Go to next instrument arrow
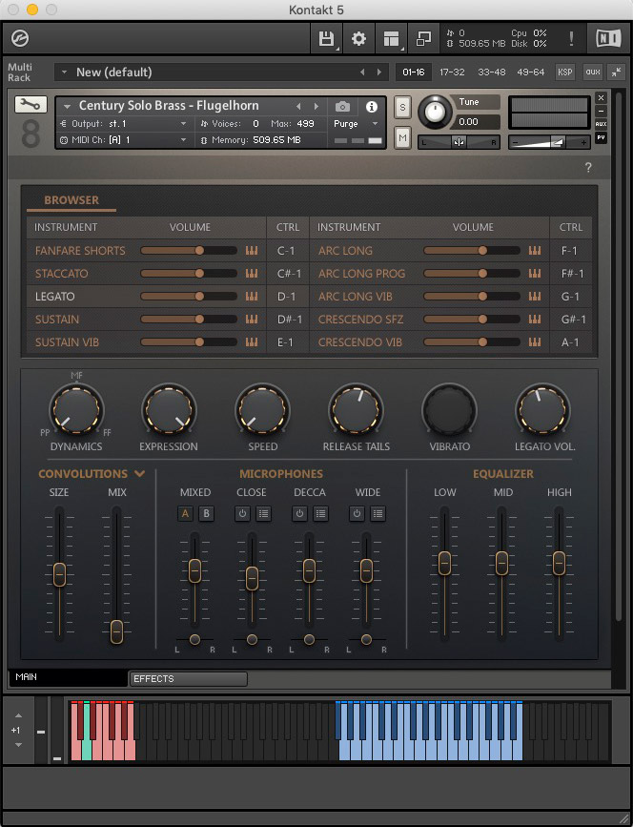This screenshot has height=827, width=633. coord(316,107)
